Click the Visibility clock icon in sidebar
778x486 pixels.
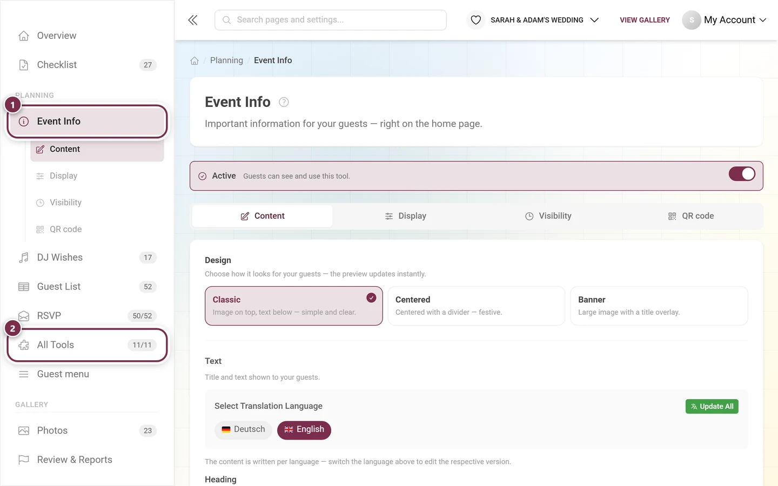40,202
